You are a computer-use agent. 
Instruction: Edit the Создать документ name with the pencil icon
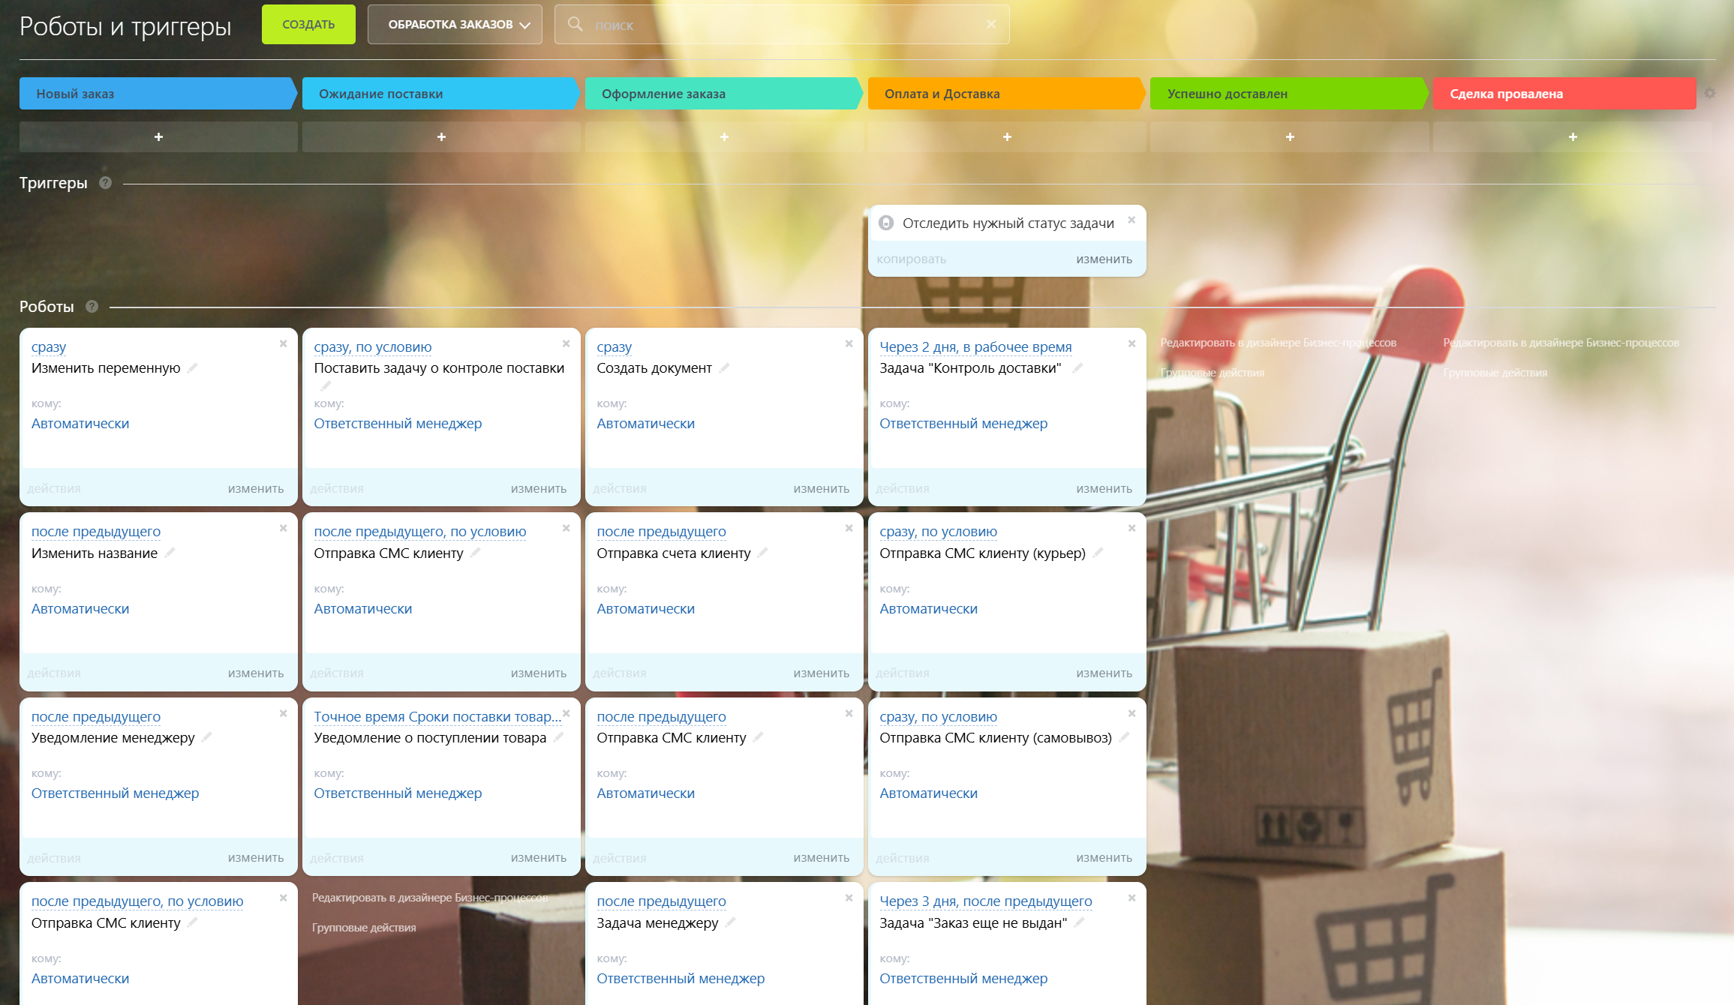click(724, 367)
